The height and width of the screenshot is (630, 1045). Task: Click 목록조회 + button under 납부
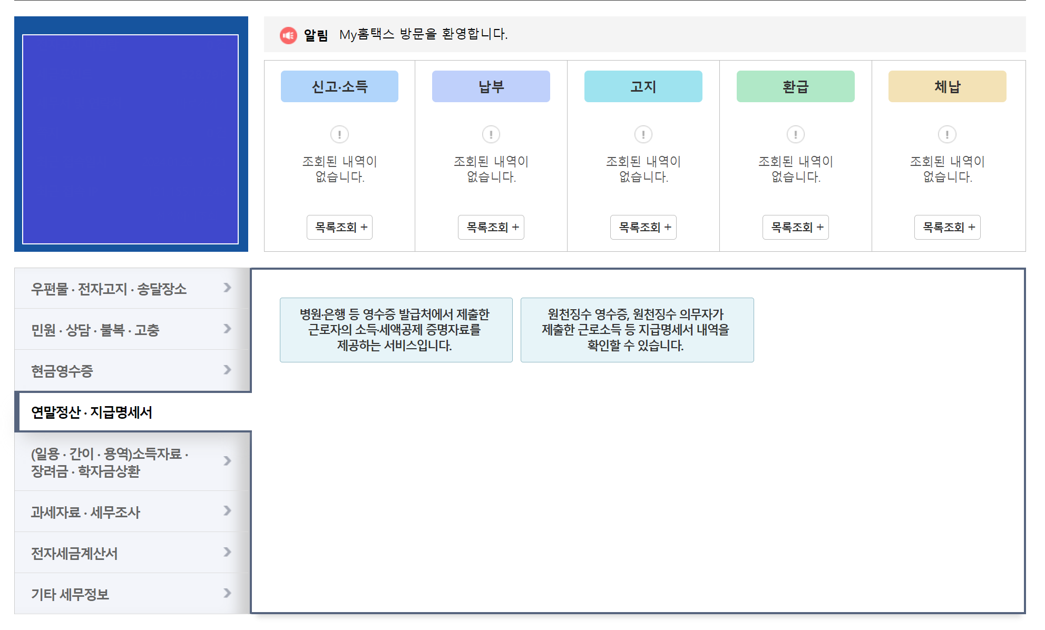[491, 227]
